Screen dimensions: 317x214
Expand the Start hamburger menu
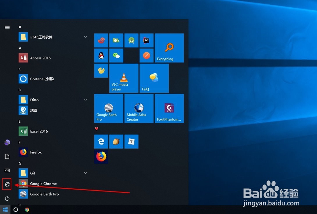click(x=7, y=27)
